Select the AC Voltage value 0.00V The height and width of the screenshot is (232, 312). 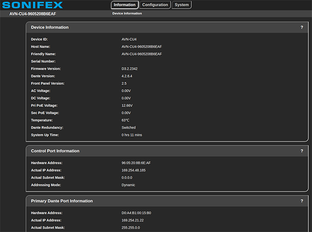[x=126, y=91]
